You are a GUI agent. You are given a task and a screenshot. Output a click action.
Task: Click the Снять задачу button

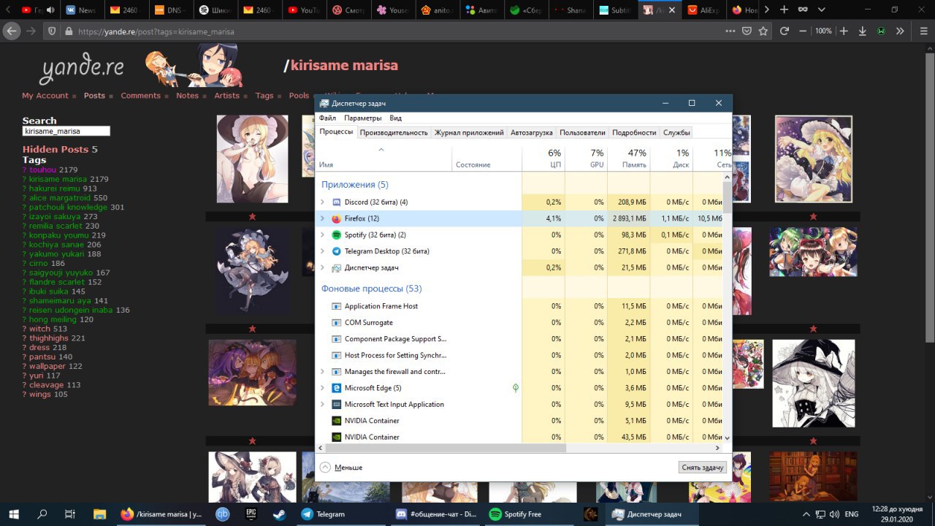[x=702, y=468]
